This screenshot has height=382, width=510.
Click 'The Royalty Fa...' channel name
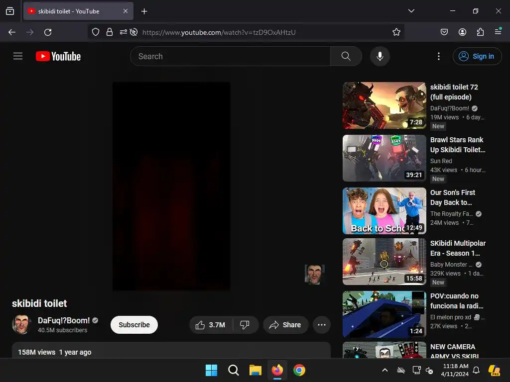pos(451,214)
